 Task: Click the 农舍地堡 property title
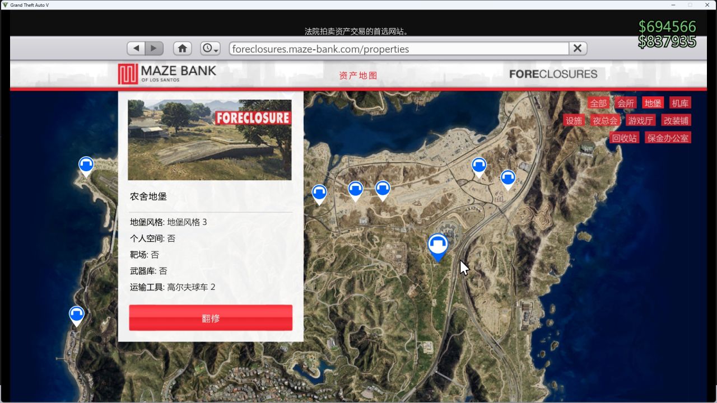point(148,196)
